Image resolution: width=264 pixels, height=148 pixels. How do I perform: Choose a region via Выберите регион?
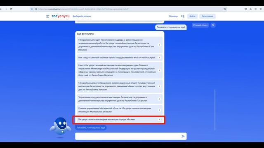pyautogui.click(x=82, y=16)
